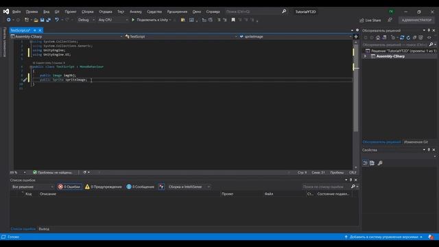
Task: Click the search magnifier icon in title bar
Action: [x=284, y=12]
